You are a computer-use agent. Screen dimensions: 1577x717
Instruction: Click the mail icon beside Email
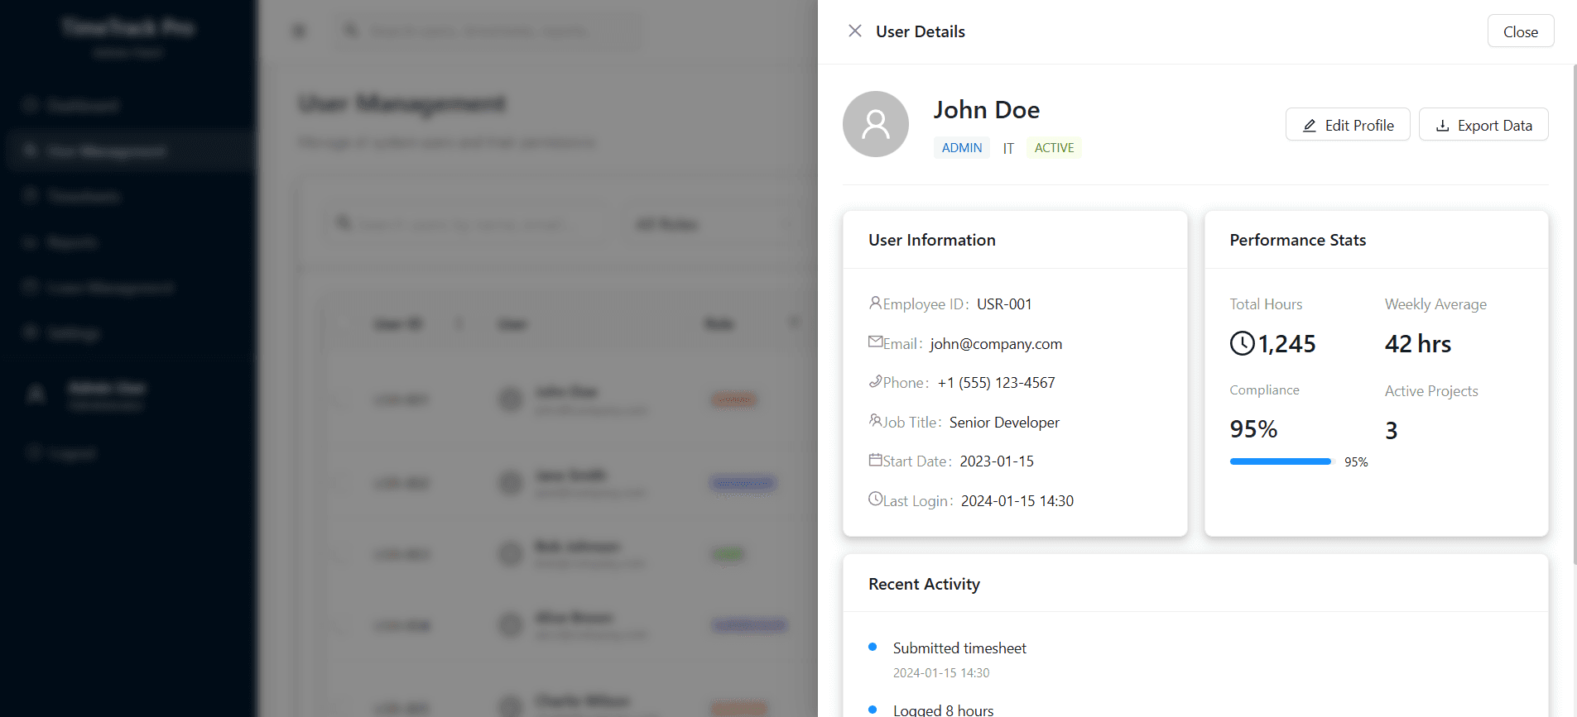tap(875, 342)
